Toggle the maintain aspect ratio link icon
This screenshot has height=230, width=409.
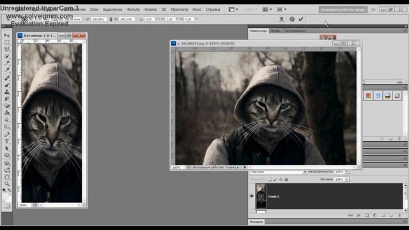coord(111,19)
